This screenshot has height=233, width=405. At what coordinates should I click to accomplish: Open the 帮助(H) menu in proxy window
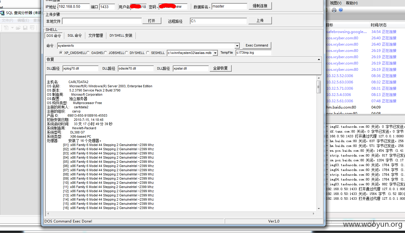coord(352,3)
